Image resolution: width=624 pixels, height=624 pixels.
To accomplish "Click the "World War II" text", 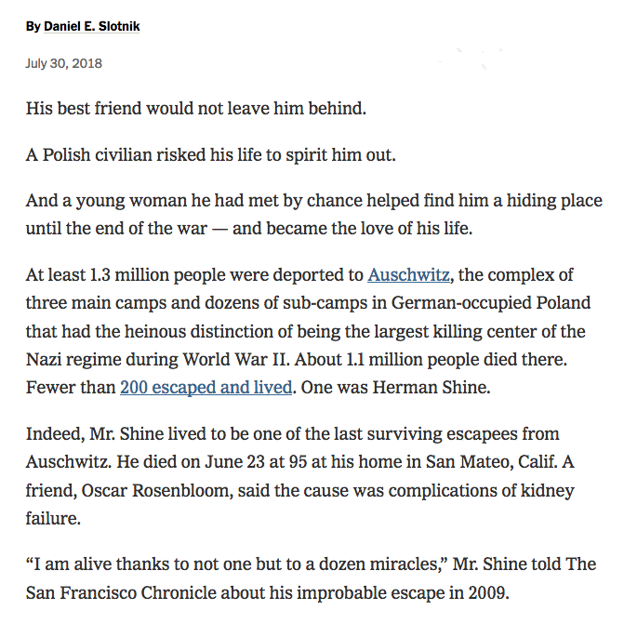I will (235, 360).
